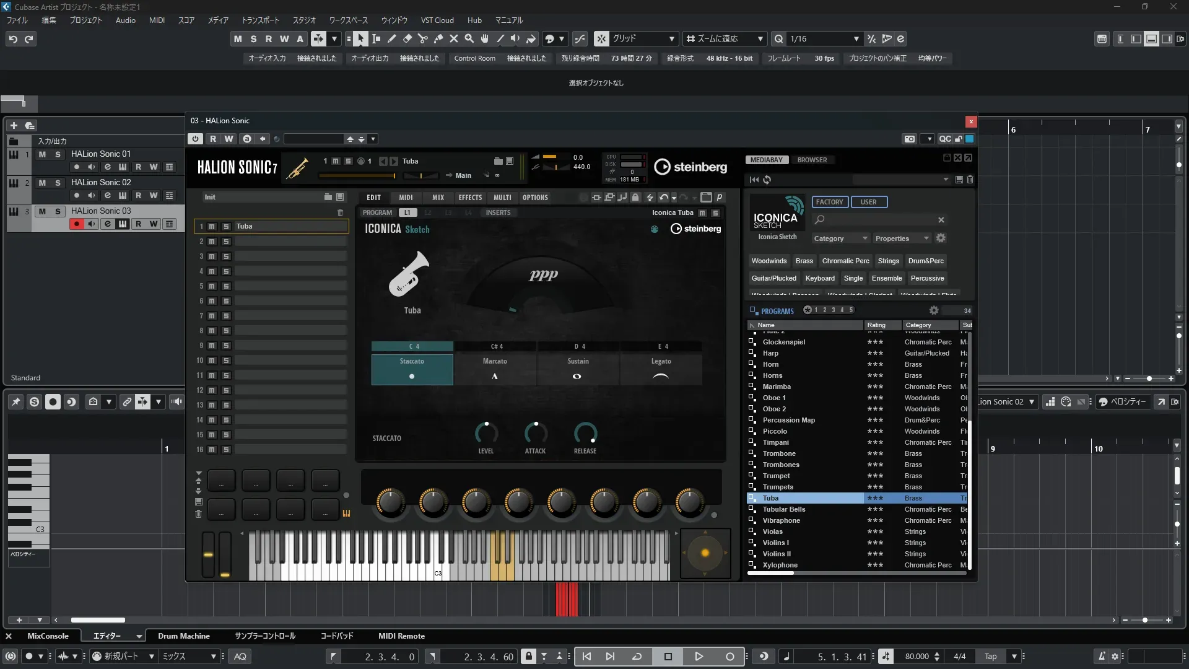Select the Scissors split tool in toolbar

pyautogui.click(x=422, y=39)
